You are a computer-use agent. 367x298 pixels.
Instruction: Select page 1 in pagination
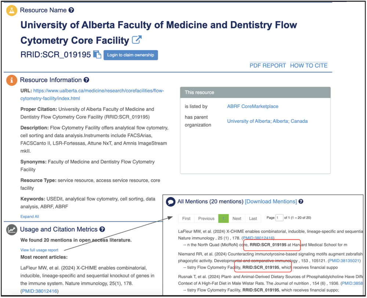[x=224, y=219]
